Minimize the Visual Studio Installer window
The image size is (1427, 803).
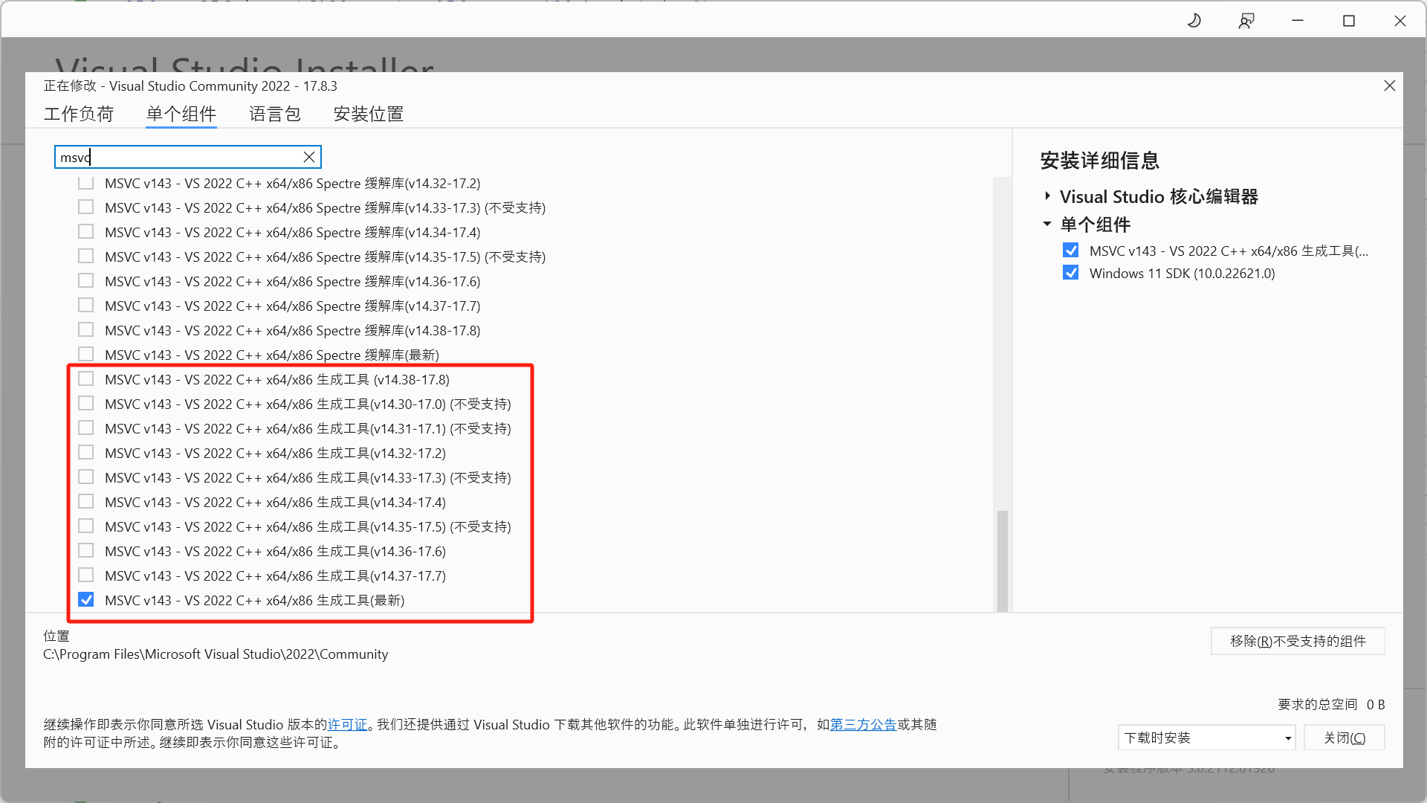tap(1298, 21)
